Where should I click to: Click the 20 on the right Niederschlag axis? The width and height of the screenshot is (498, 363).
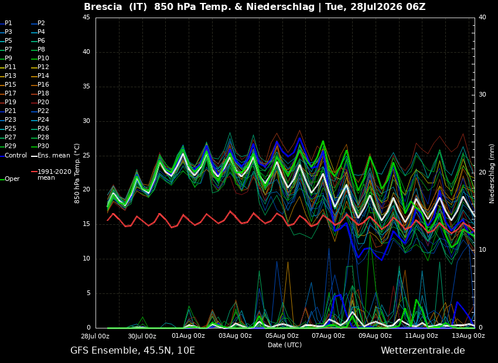(482, 172)
